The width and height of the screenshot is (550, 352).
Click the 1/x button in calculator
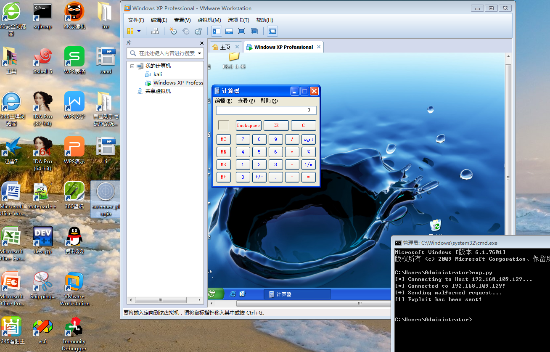[x=309, y=164]
